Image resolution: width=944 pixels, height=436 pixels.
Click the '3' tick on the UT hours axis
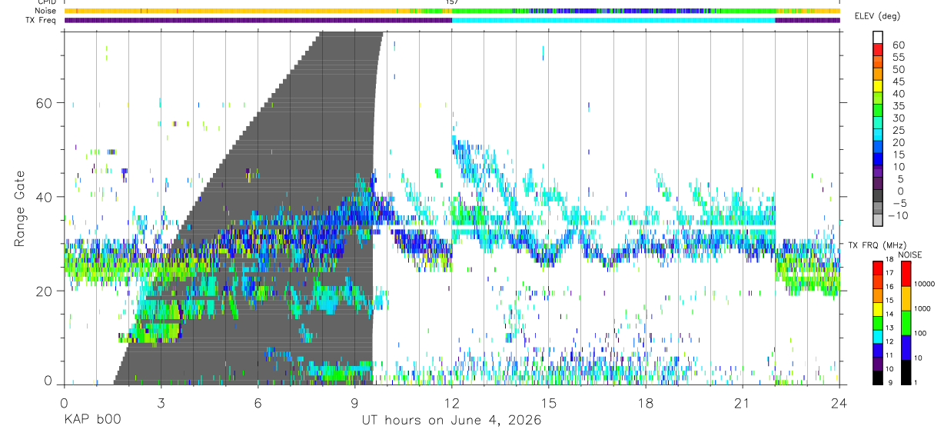coord(161,402)
